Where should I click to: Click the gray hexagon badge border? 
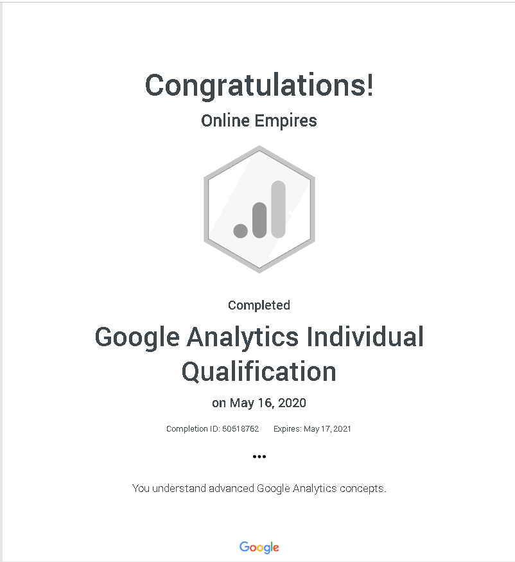[x=205, y=209]
